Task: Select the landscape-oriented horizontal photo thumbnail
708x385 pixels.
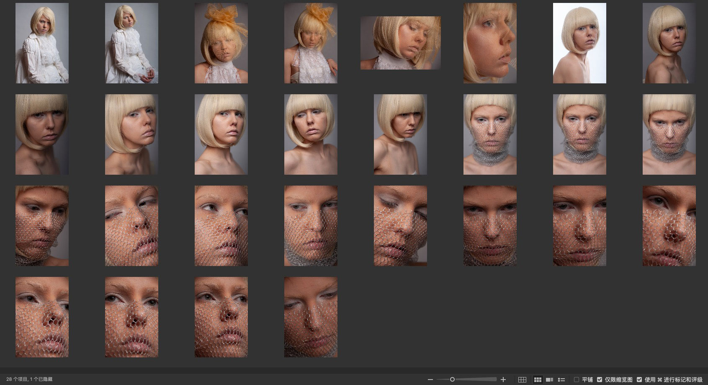Action: coord(400,43)
